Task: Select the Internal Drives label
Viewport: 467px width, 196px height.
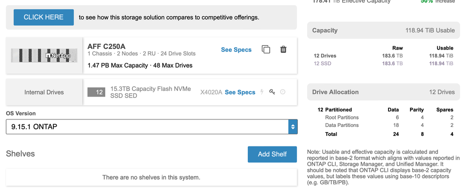Action: (44, 92)
